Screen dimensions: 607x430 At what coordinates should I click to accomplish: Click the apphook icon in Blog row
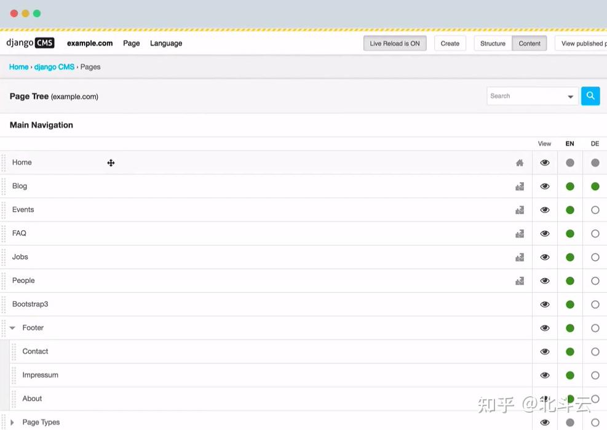pos(520,186)
